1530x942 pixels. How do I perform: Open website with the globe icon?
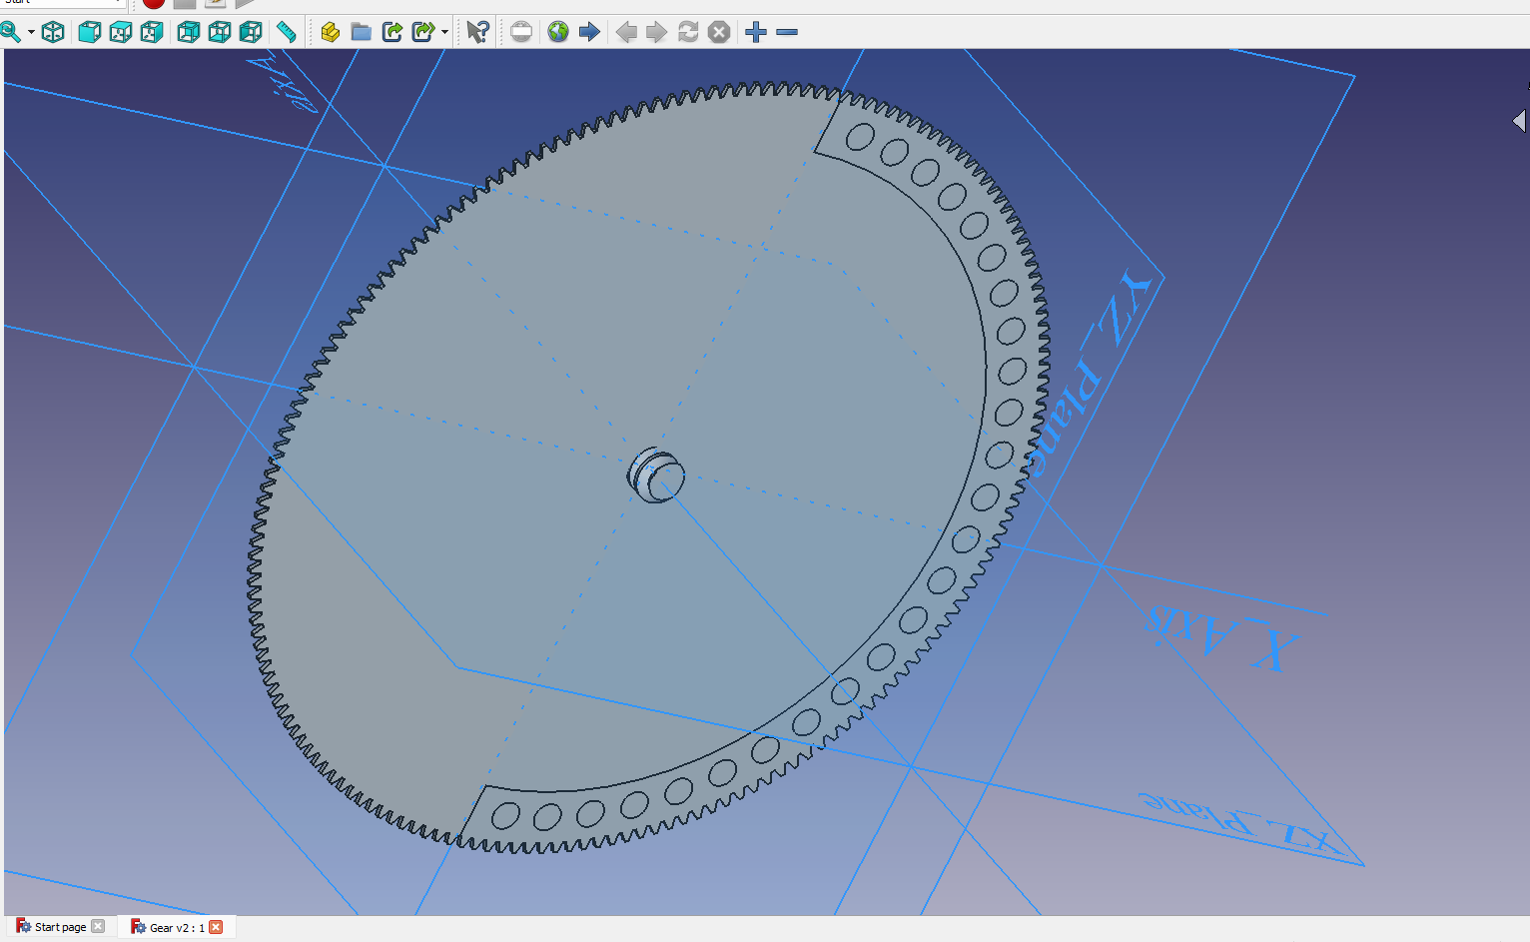558,32
